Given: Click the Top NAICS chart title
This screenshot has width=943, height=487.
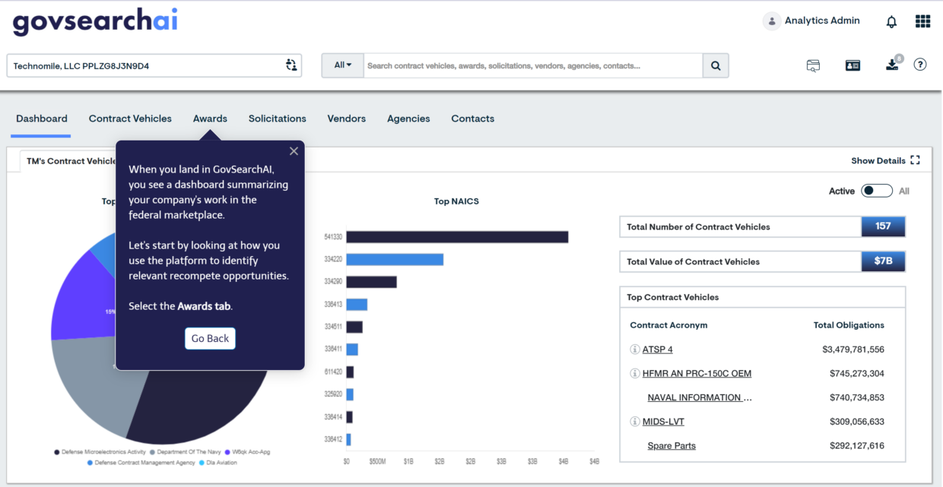Looking at the screenshot, I should (456, 201).
